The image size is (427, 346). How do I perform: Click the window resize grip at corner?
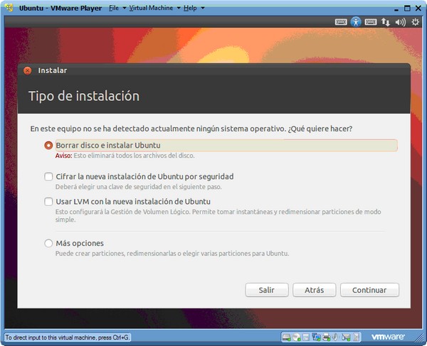click(418, 338)
